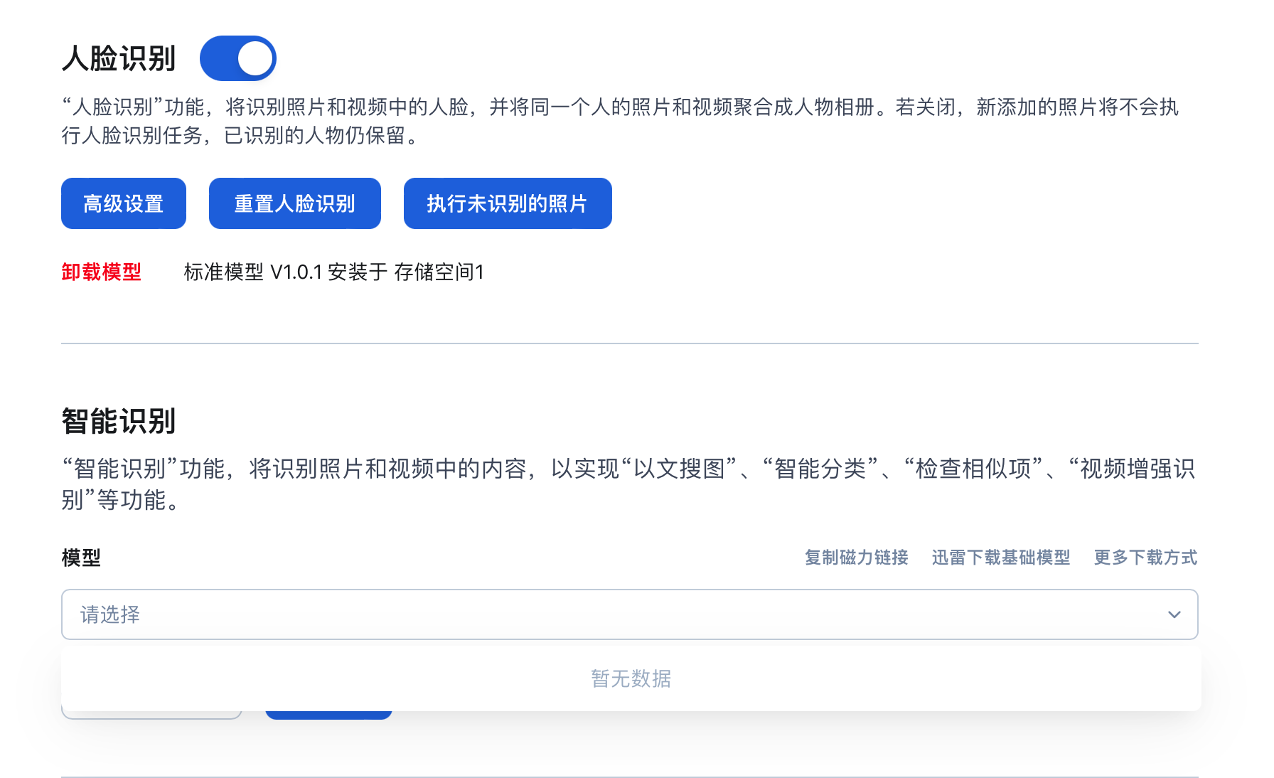Viewport: 1274px width, 778px height.
Task: Toggle the 人脸识别 switch off
Action: 238,58
